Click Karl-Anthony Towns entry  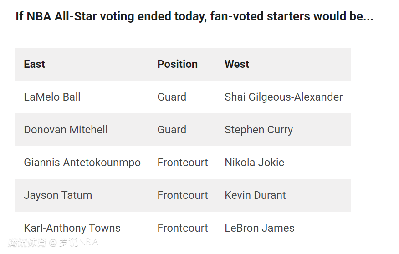(72, 228)
